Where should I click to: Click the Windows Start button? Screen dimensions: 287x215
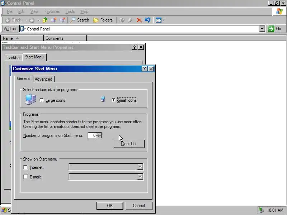coord(6,210)
